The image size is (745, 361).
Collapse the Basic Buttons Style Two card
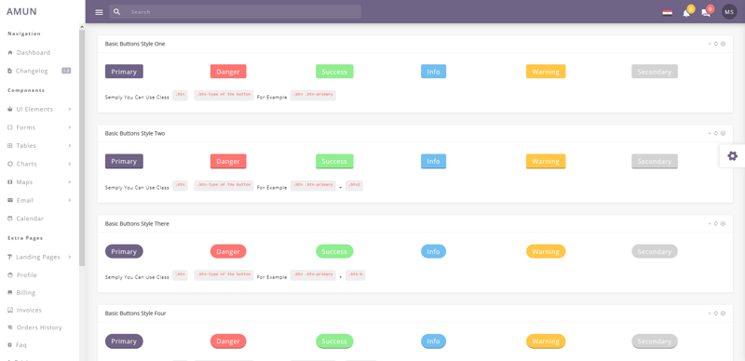710,133
